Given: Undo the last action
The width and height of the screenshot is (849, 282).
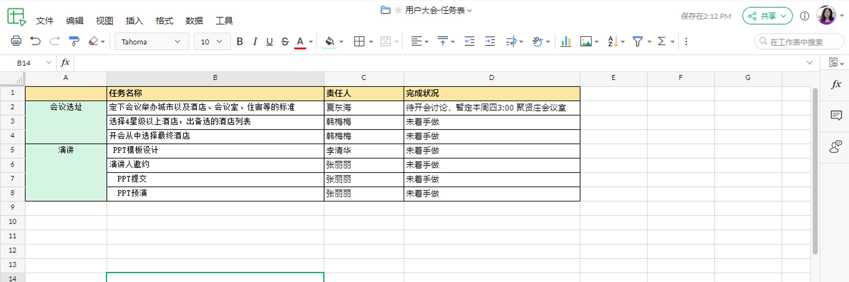Looking at the screenshot, I should coord(35,41).
